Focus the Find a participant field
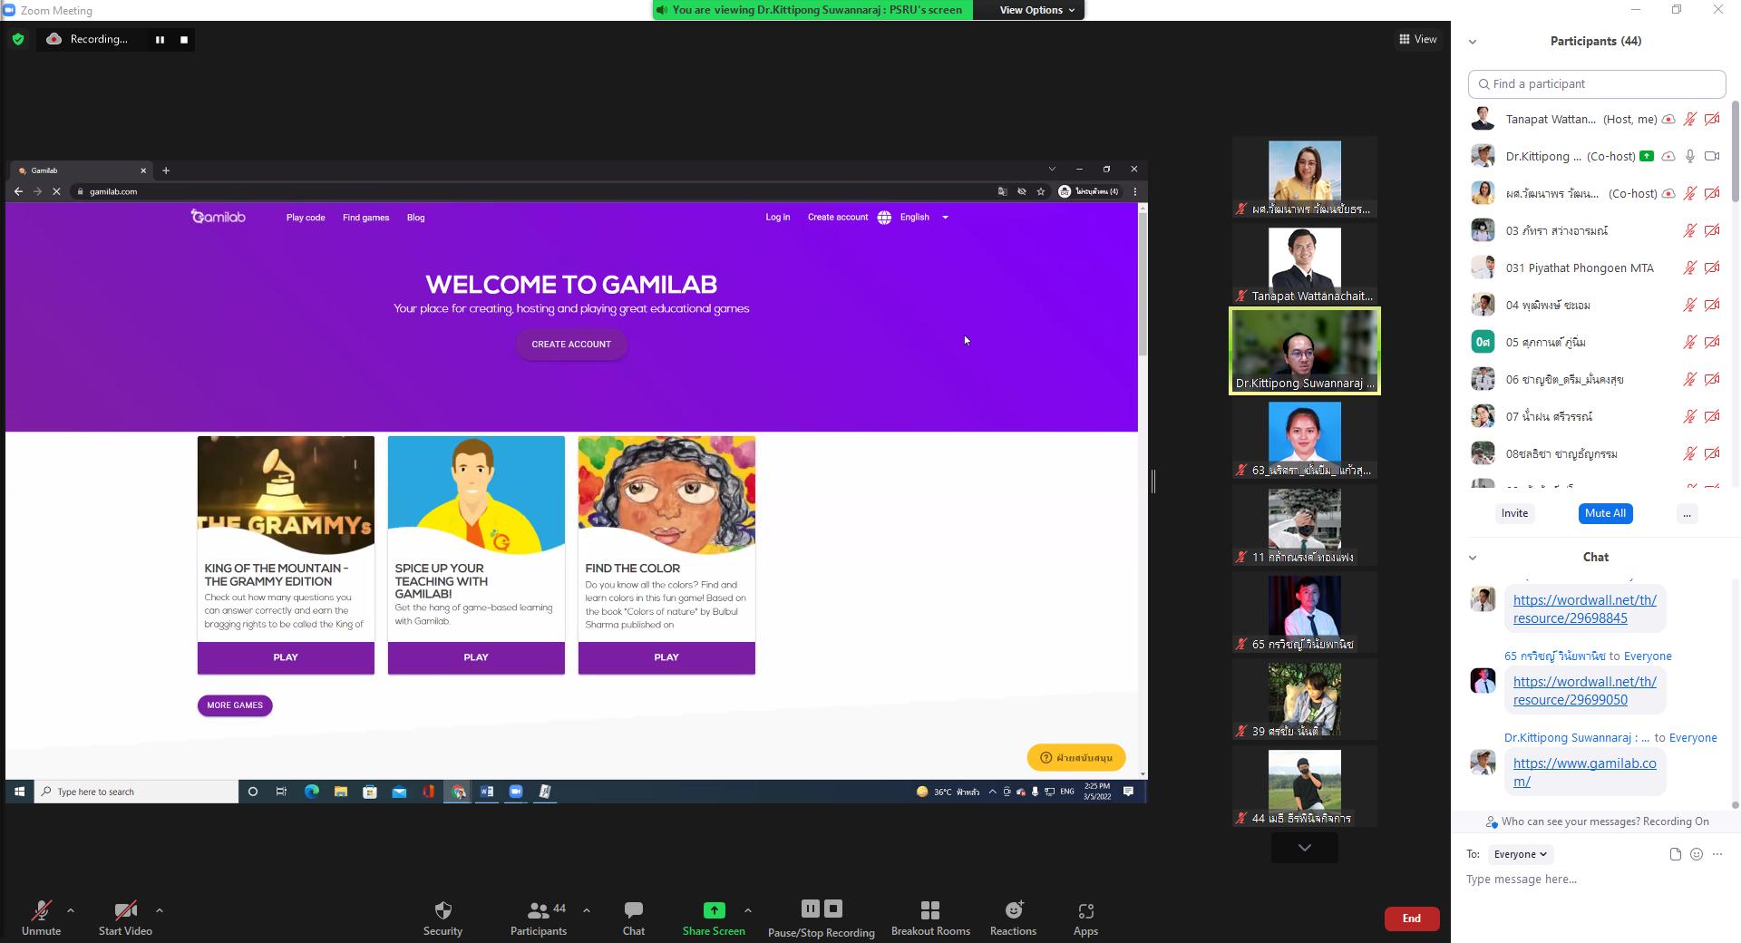 [x=1597, y=83]
